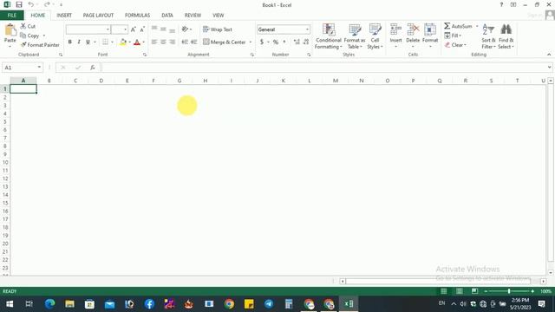Open Format as Table gallery

(x=355, y=36)
